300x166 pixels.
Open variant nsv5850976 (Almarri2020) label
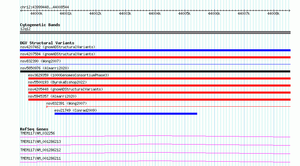pyautogui.click(x=44, y=68)
